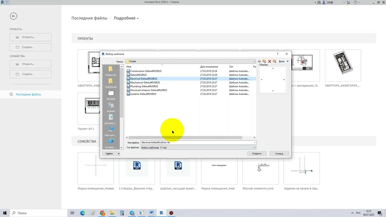386x217 pixels.
Task: Open Task View on the taskbar
Action: click(72, 213)
